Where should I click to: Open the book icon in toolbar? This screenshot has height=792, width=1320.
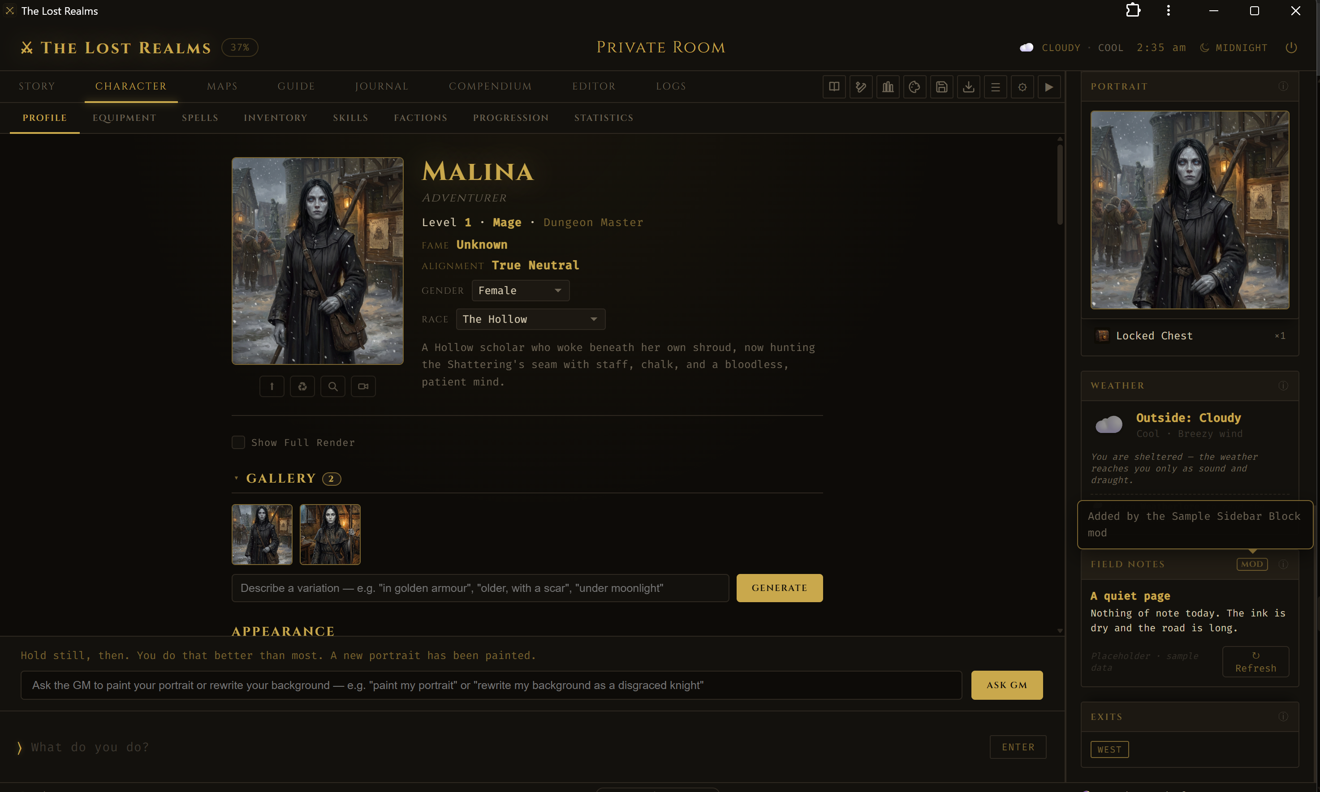click(x=834, y=87)
